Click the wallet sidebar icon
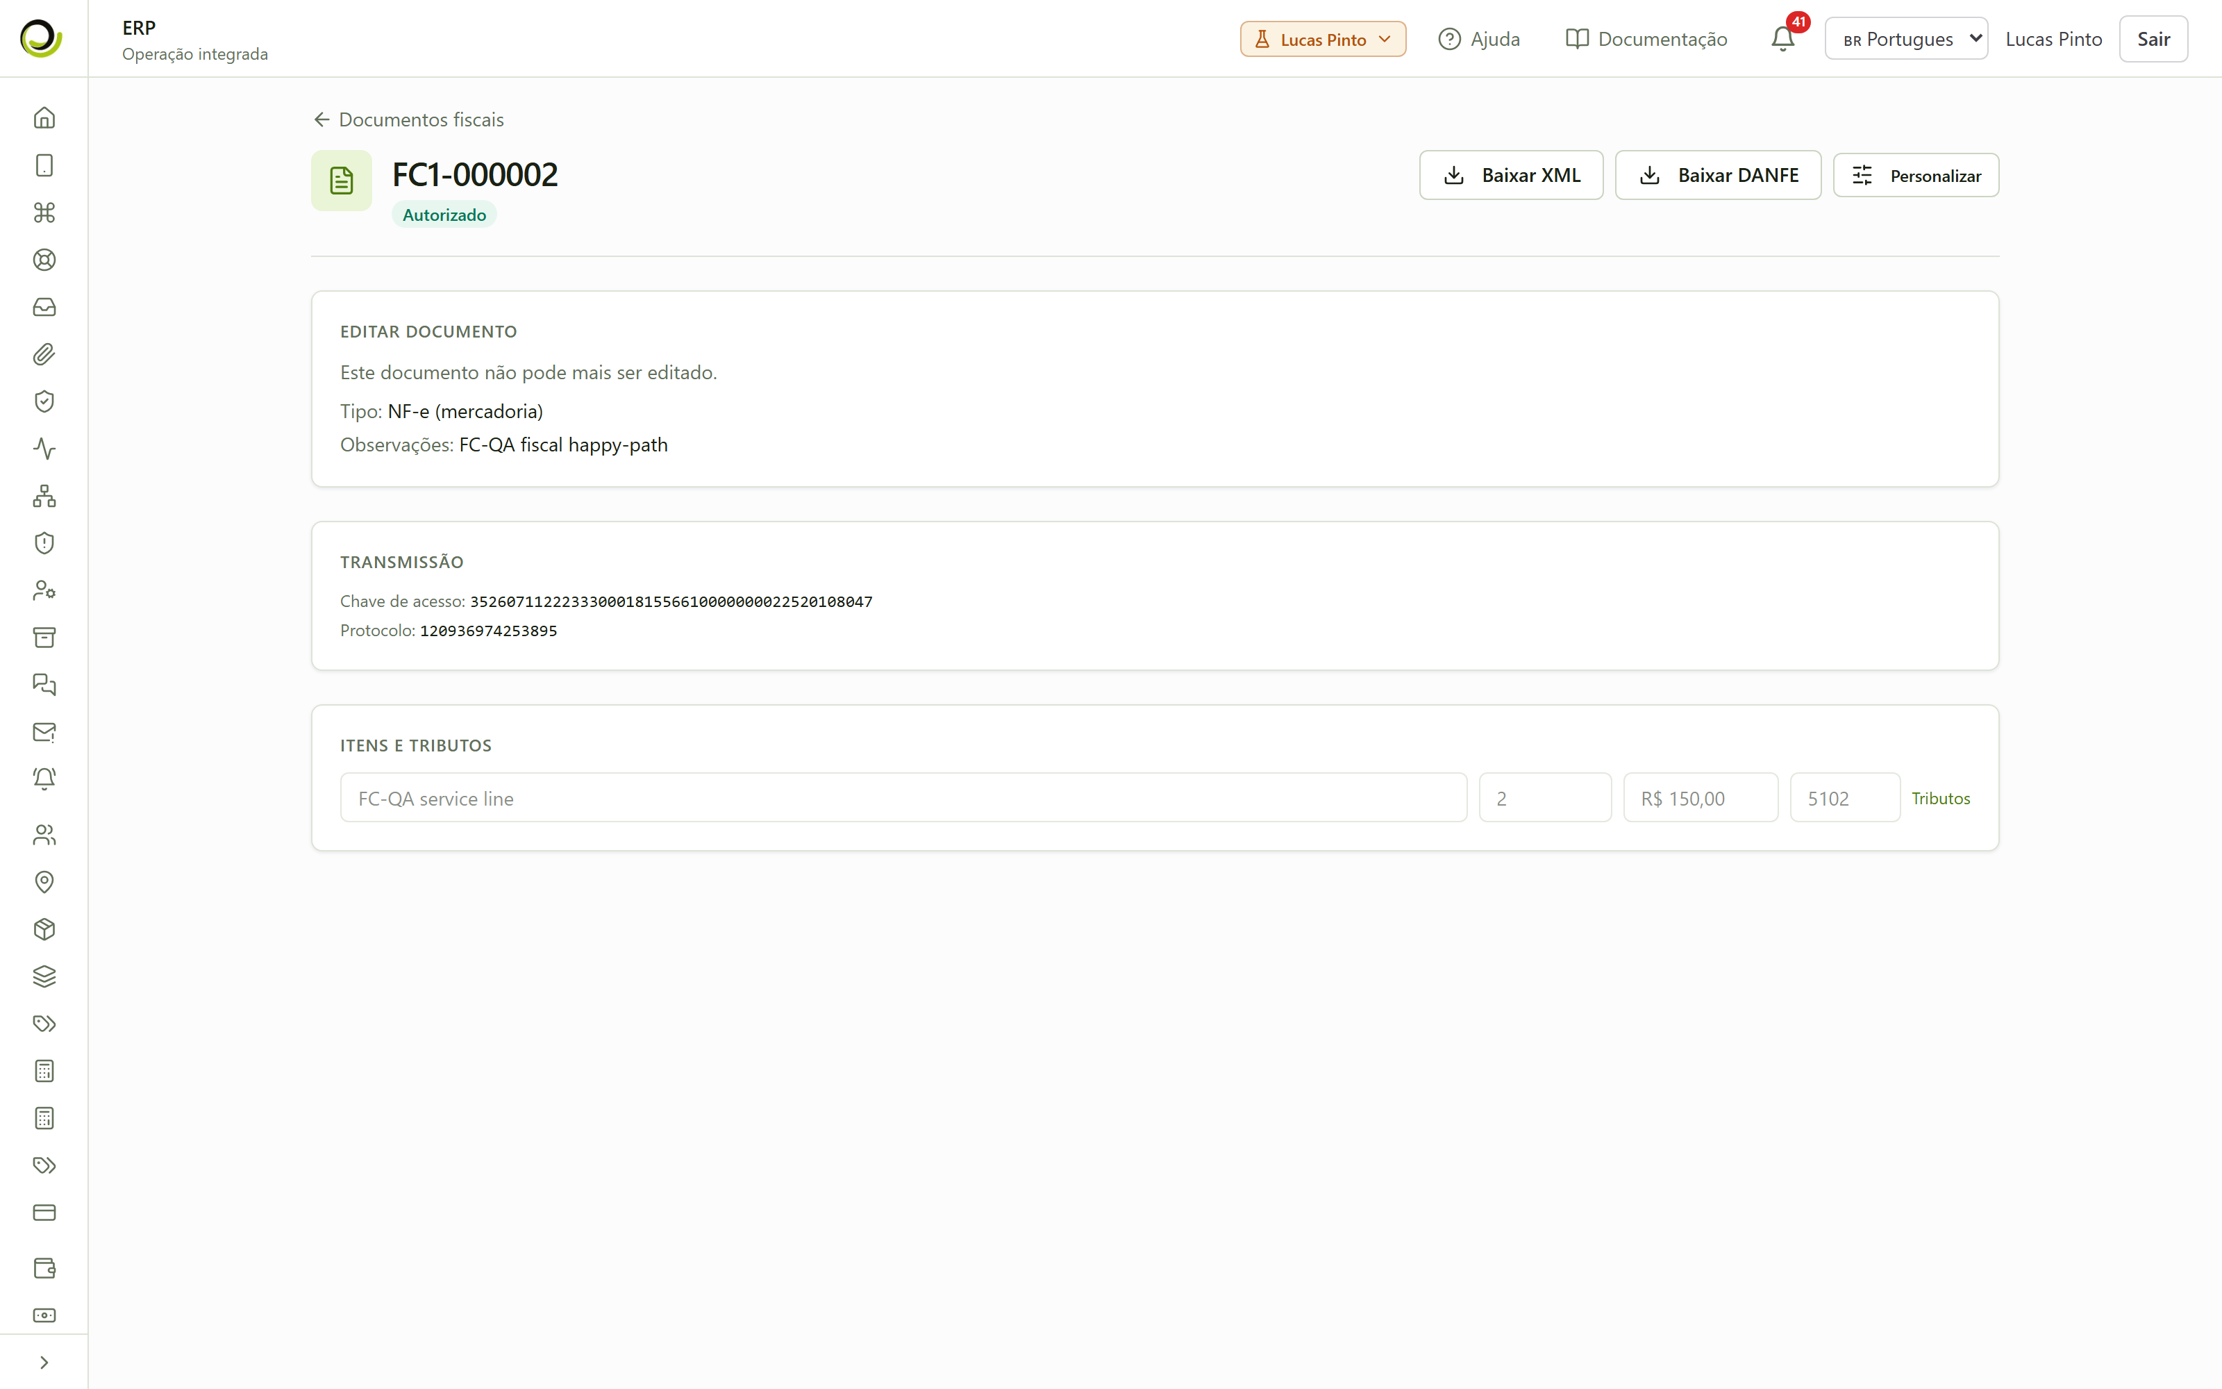Image resolution: width=2222 pixels, height=1389 pixels. coord(44,1269)
